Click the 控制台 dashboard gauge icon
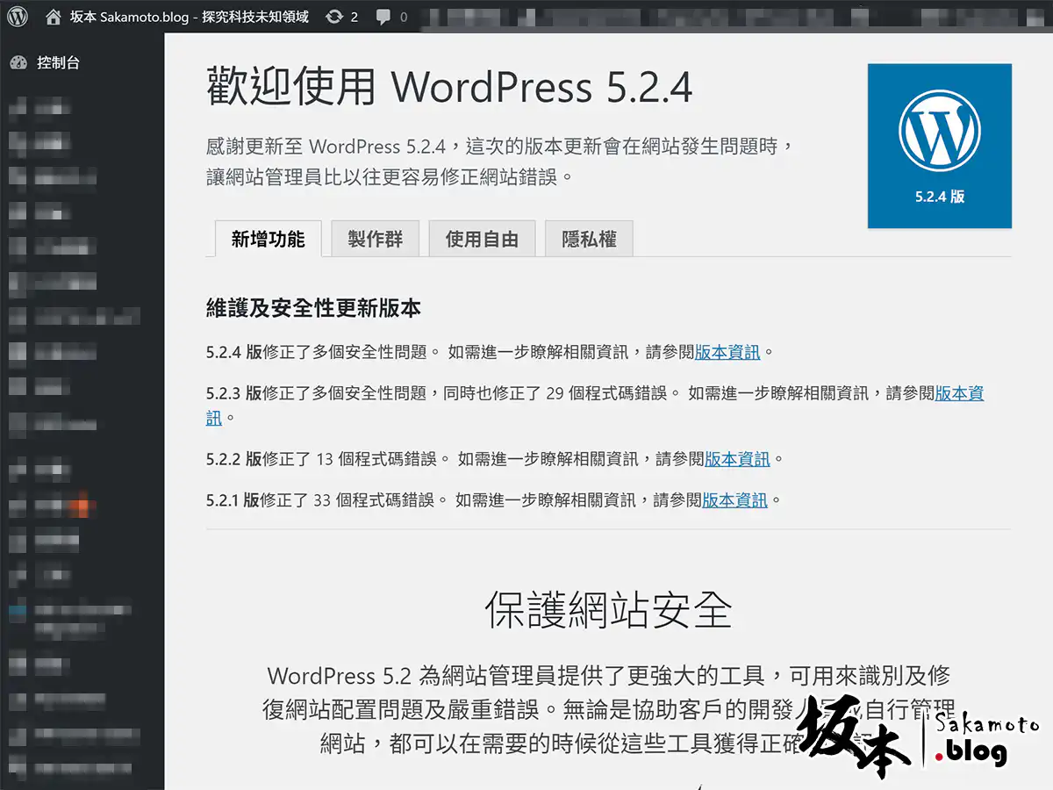1053x790 pixels. point(18,63)
